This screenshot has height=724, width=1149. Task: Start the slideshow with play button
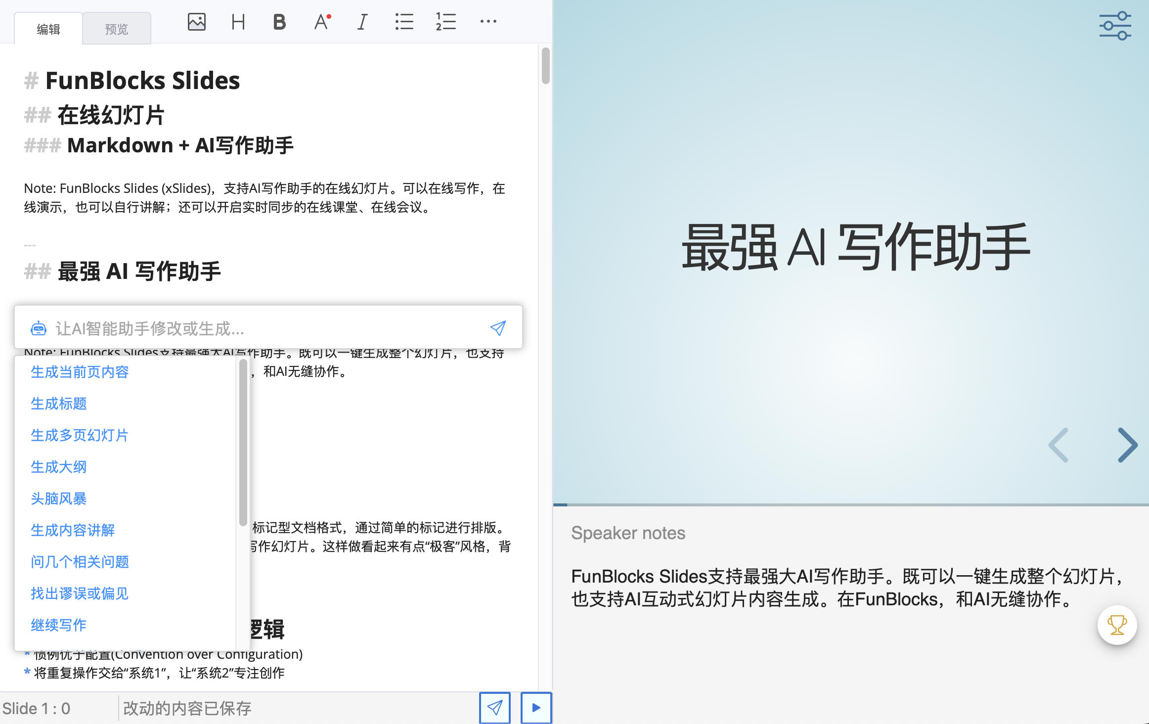coord(536,708)
